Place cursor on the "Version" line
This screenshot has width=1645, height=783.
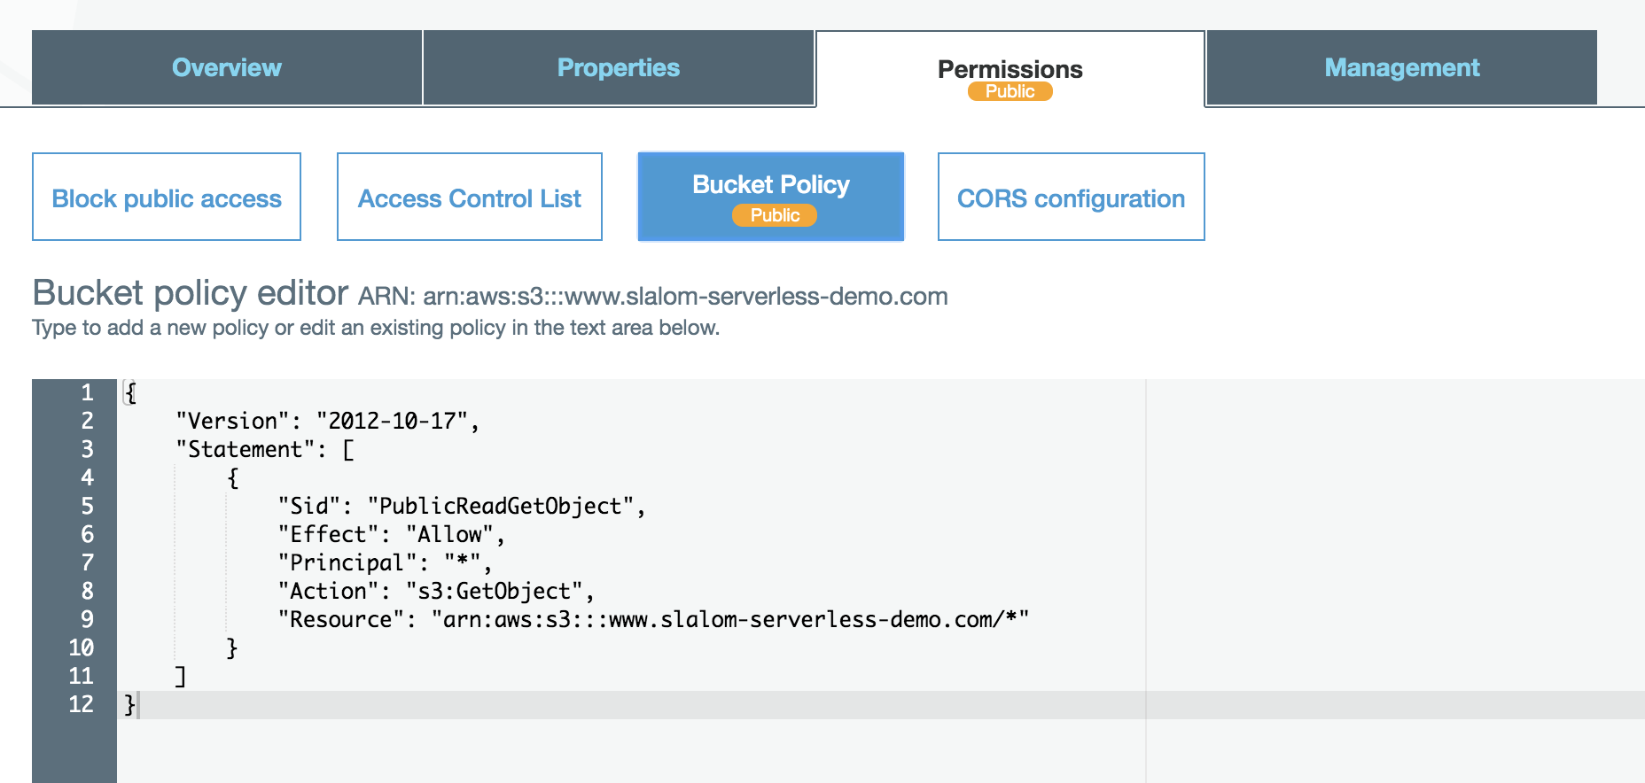click(327, 421)
